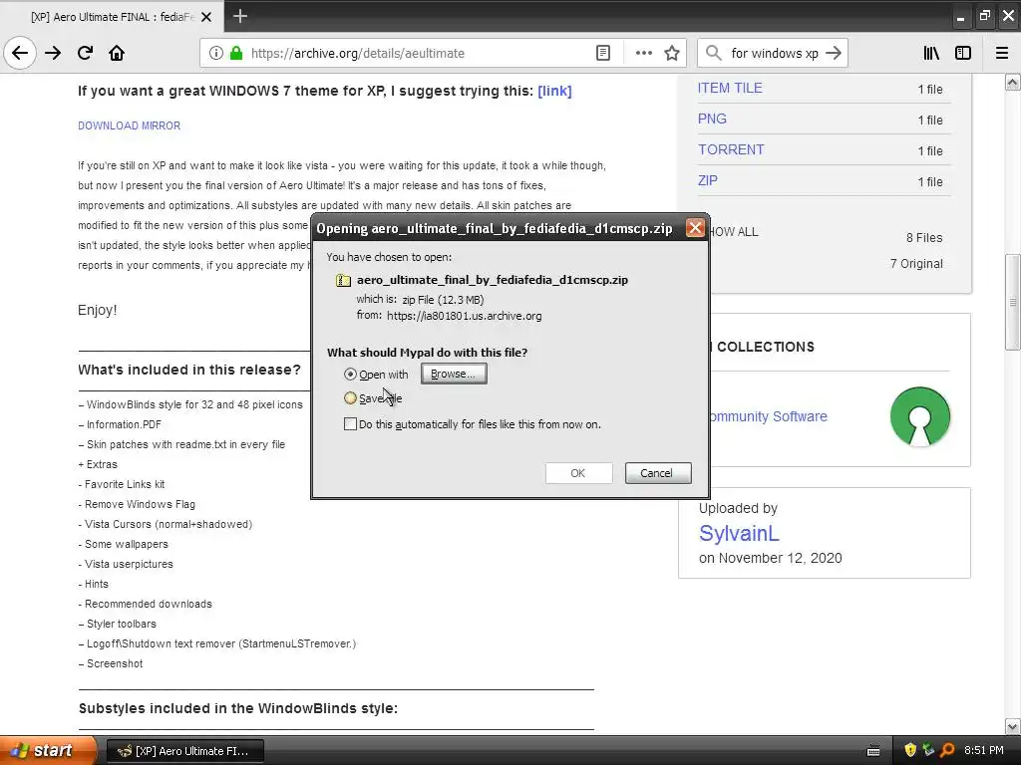Click the Aero Ultimate taskbar window button
This screenshot has width=1021, height=765.
point(184,751)
